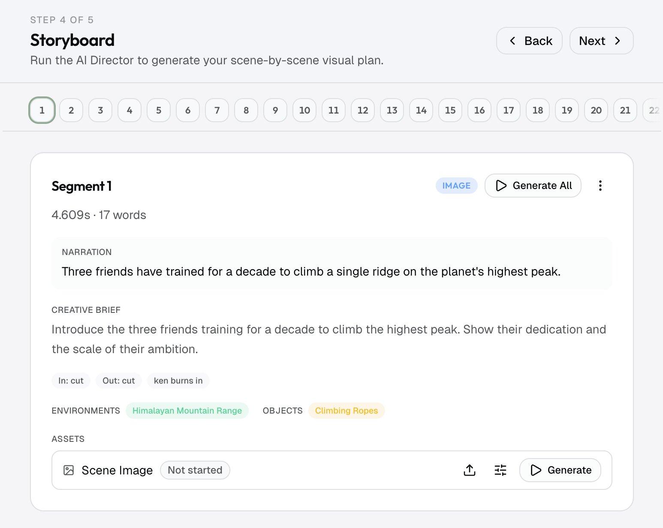Screen dimensions: 663x528
Task: Select segment tab 2
Action: click(x=71, y=110)
